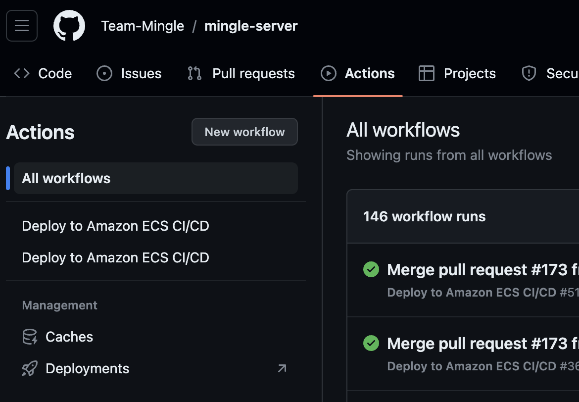
Task: Click the Issues circle-dot icon
Action: 104,73
